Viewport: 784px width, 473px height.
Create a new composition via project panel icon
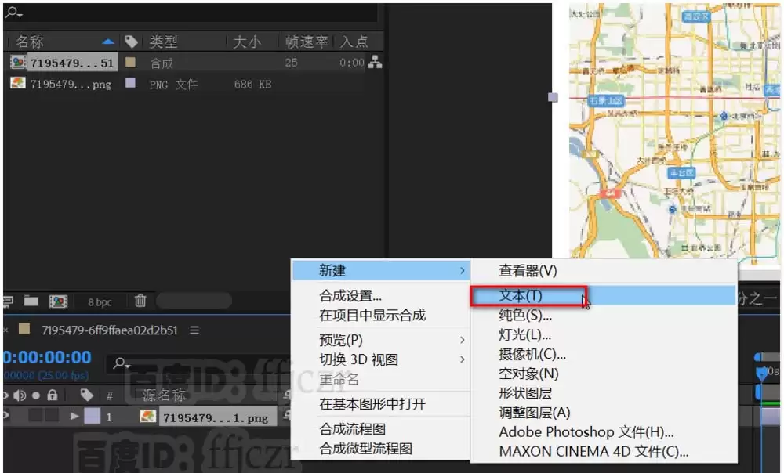click(x=58, y=301)
